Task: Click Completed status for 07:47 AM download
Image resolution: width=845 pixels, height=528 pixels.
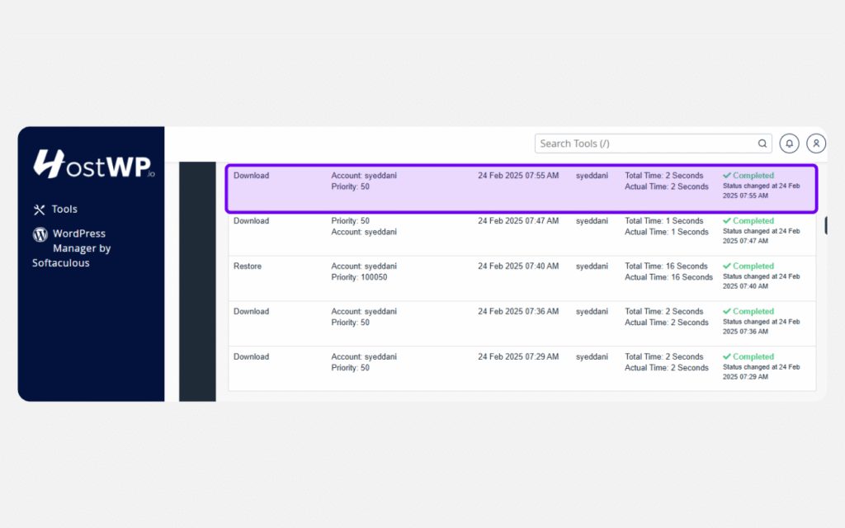Action: pyautogui.click(x=753, y=221)
